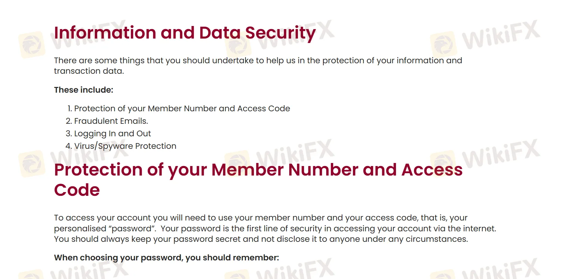Click the list number 4. marker
This screenshot has width=571, height=279.
[69, 146]
